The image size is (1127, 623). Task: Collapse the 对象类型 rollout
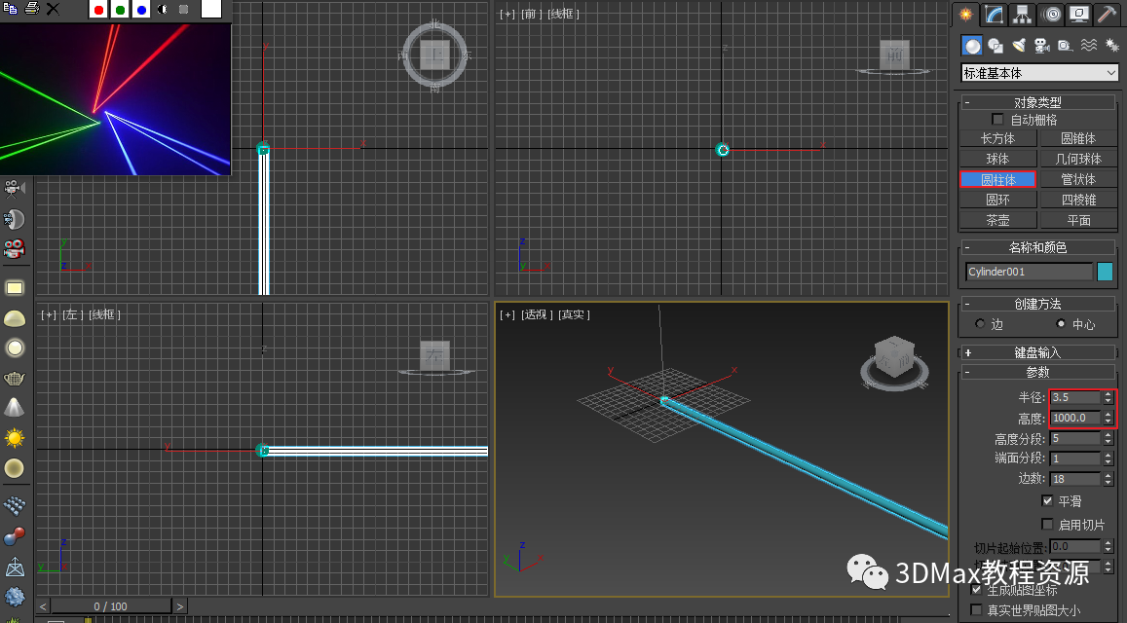click(1038, 102)
